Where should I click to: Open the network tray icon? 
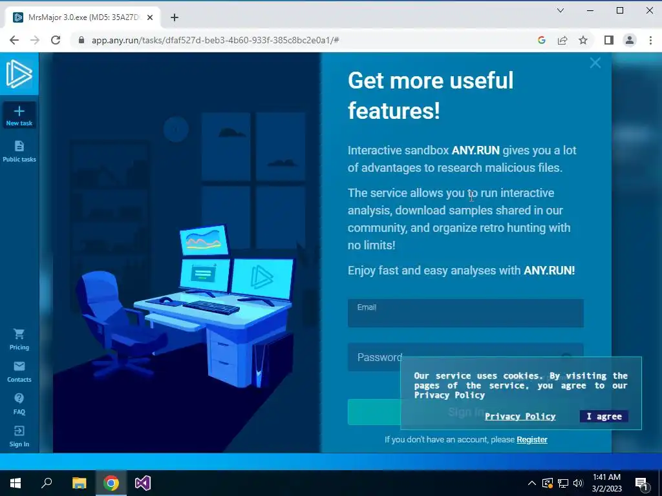563,483
